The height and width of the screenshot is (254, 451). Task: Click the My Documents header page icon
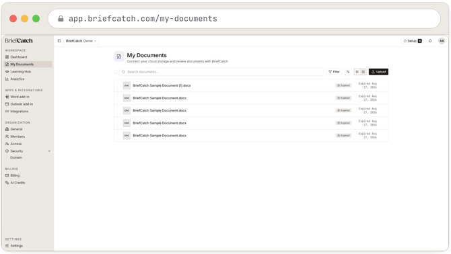(118, 56)
